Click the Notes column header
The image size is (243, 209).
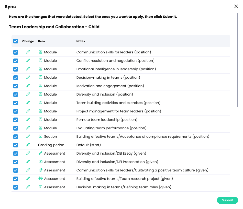pyautogui.click(x=81, y=41)
